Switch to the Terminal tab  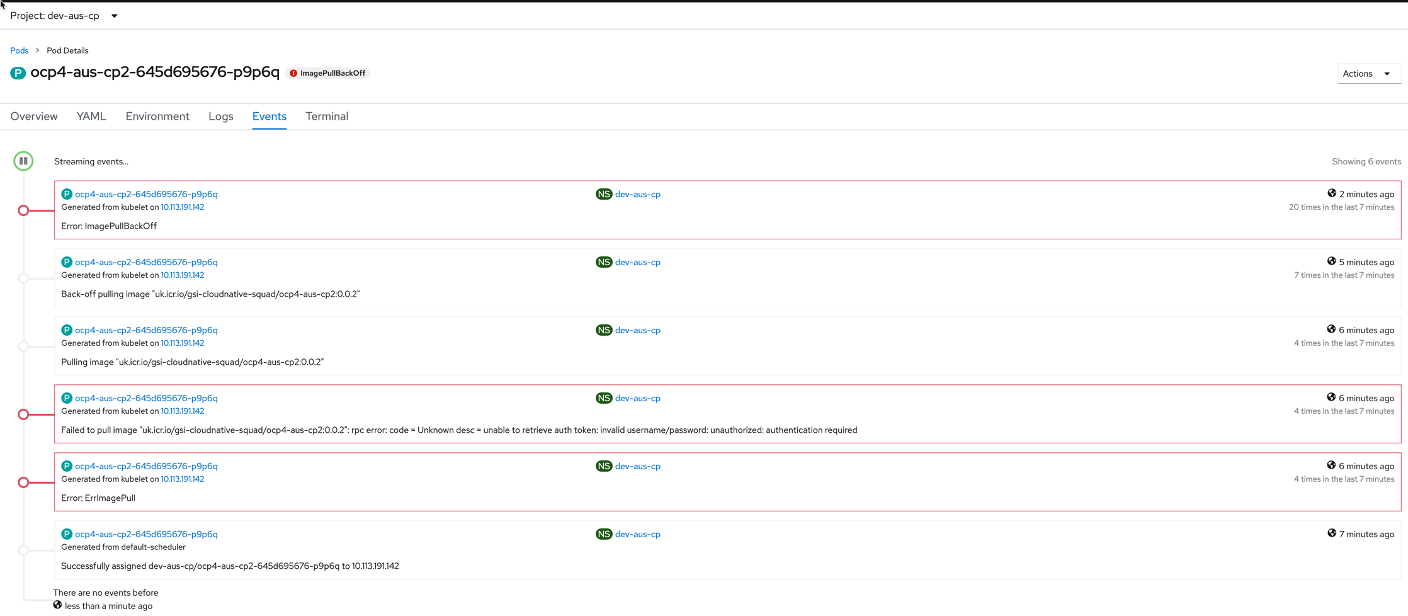tap(326, 116)
